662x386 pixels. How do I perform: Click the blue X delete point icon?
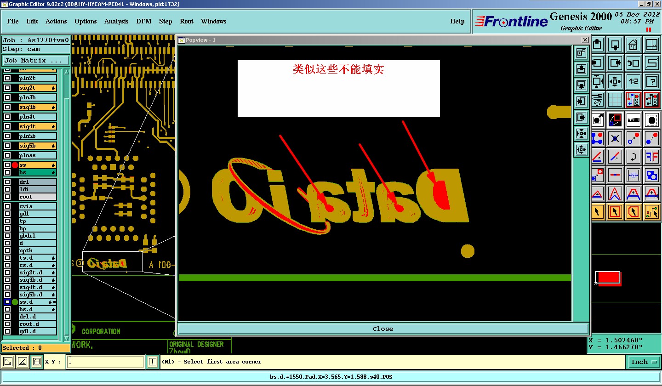click(615, 138)
